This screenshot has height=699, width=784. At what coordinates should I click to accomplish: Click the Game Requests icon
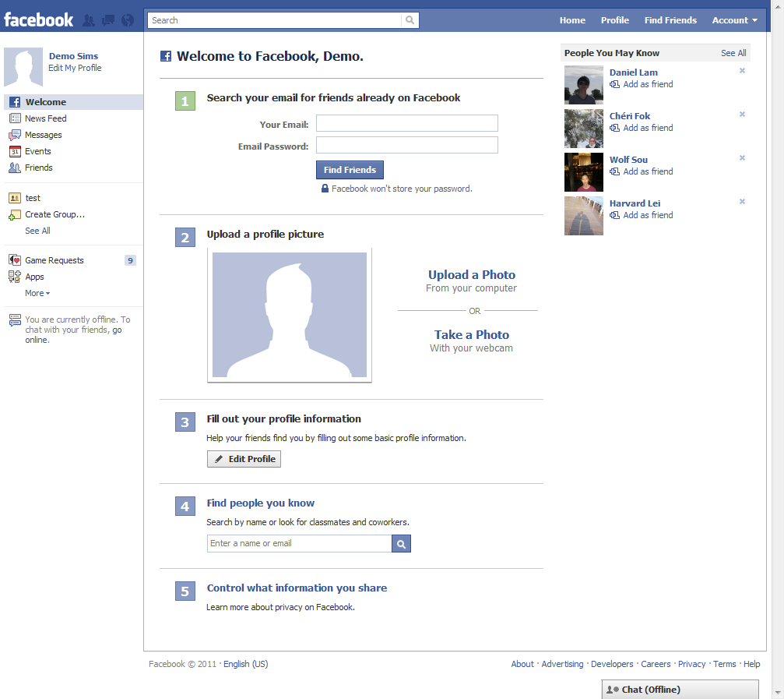click(15, 260)
